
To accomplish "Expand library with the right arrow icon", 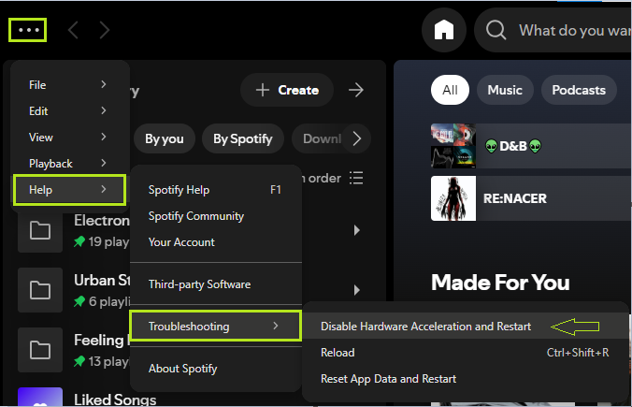I will pos(356,90).
